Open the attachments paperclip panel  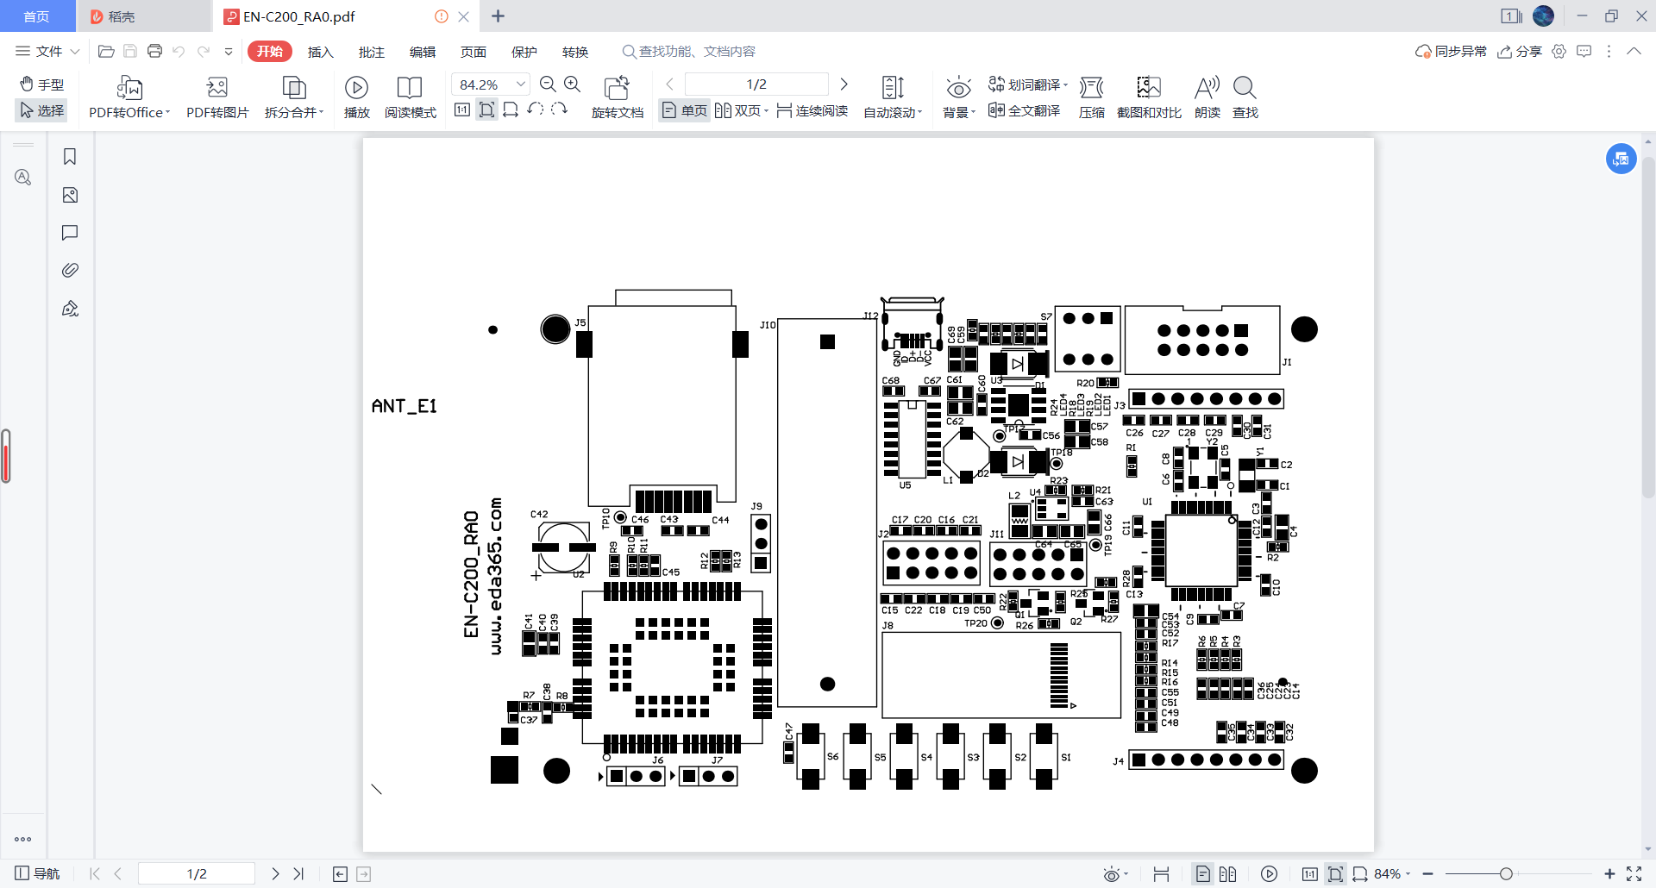click(x=70, y=271)
